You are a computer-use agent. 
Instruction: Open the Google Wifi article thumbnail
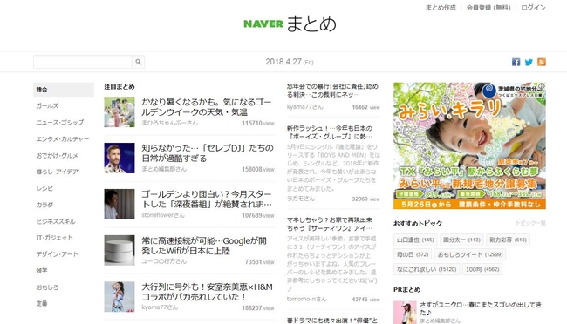point(120,250)
